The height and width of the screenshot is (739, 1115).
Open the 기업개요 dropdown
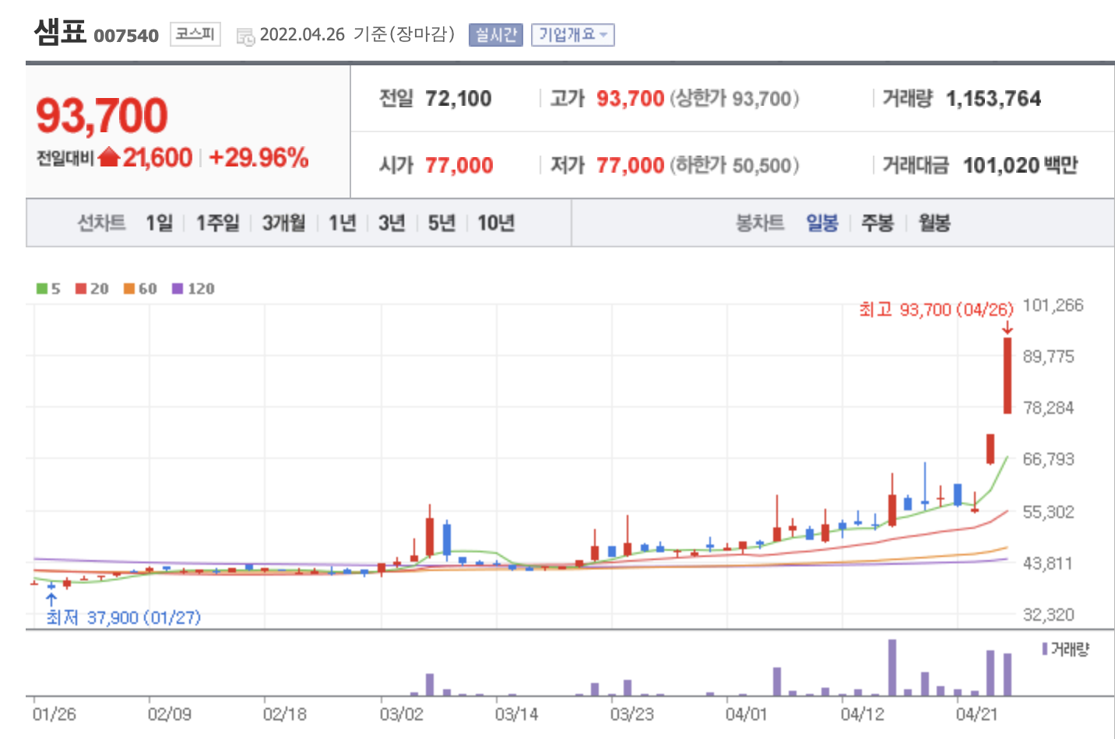tap(573, 35)
